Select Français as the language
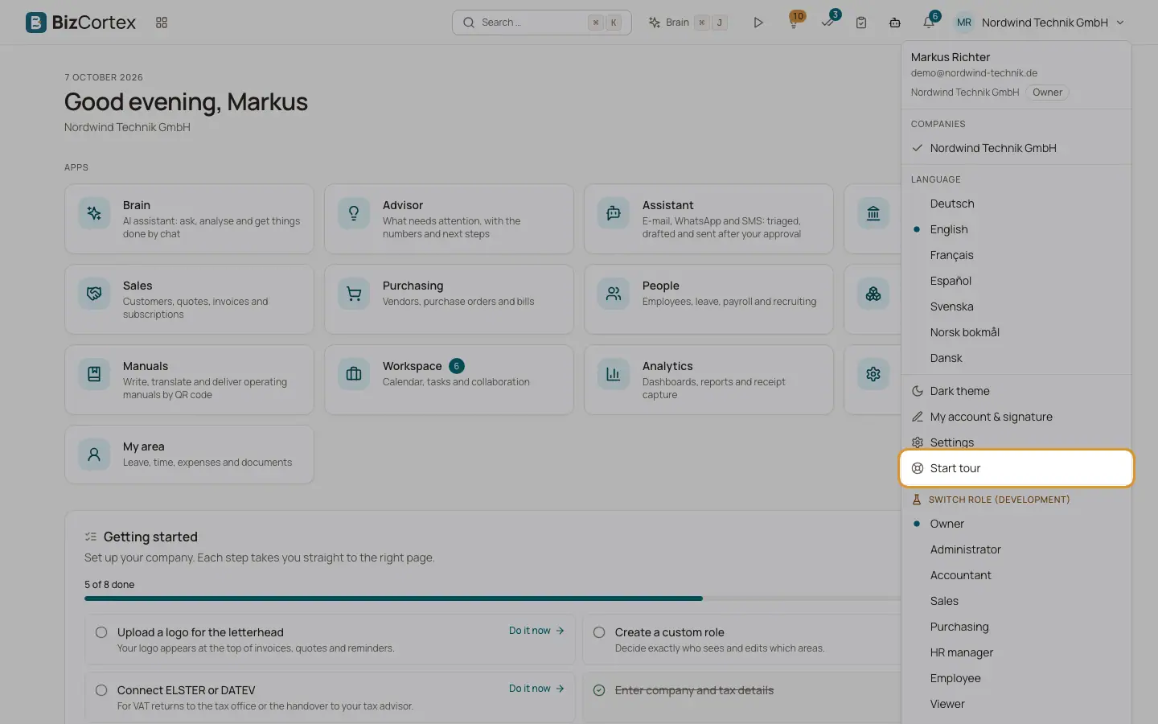This screenshot has height=724, width=1158. tap(1016, 255)
